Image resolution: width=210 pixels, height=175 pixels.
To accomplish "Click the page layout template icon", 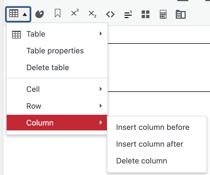I will pyautogui.click(x=181, y=14).
